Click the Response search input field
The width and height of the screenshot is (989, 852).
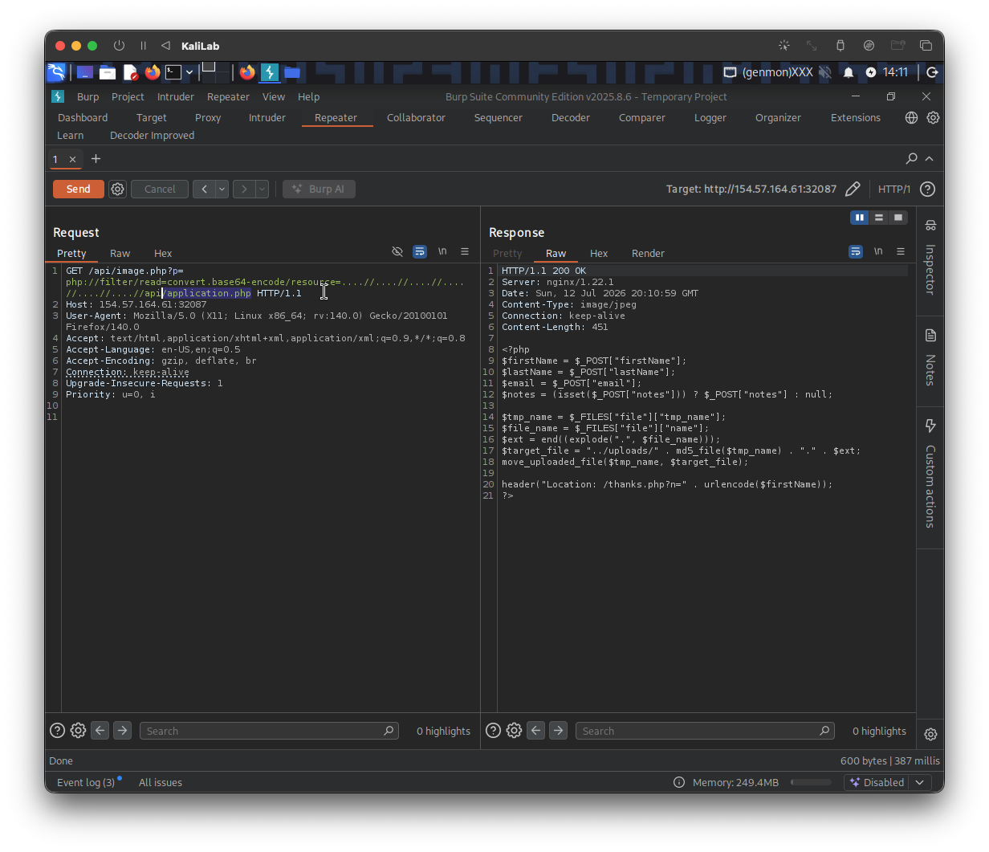click(x=706, y=731)
